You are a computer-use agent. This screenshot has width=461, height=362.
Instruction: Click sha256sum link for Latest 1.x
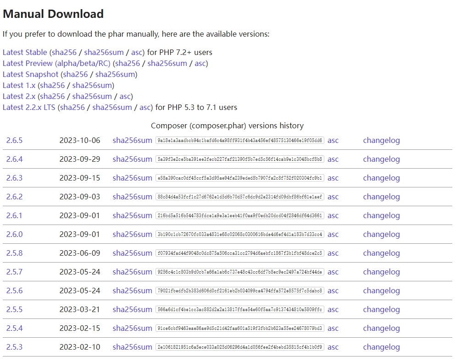click(92, 85)
